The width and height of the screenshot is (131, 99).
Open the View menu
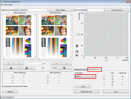(x=6, y=5)
